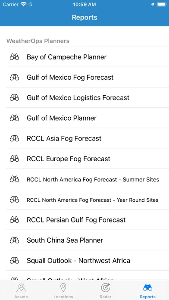
Task: Tap binoculars icon next to RCCL Asia Fog Forecast
Action: pyautogui.click(x=14, y=138)
